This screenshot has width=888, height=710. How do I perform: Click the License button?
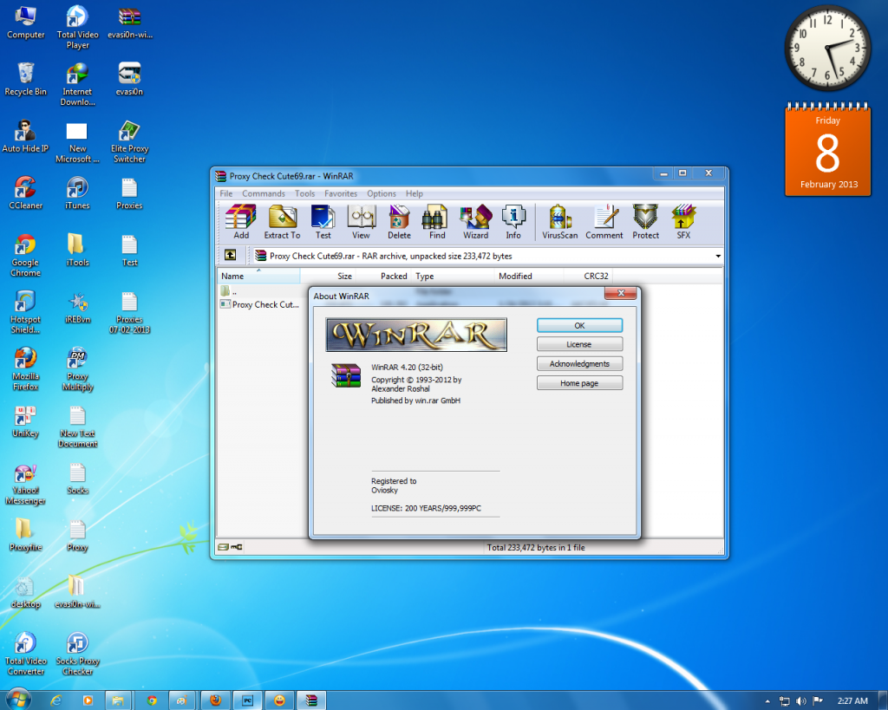point(579,344)
